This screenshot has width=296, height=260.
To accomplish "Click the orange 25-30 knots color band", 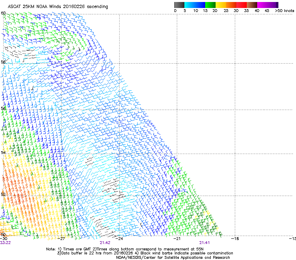I will [231, 5].
